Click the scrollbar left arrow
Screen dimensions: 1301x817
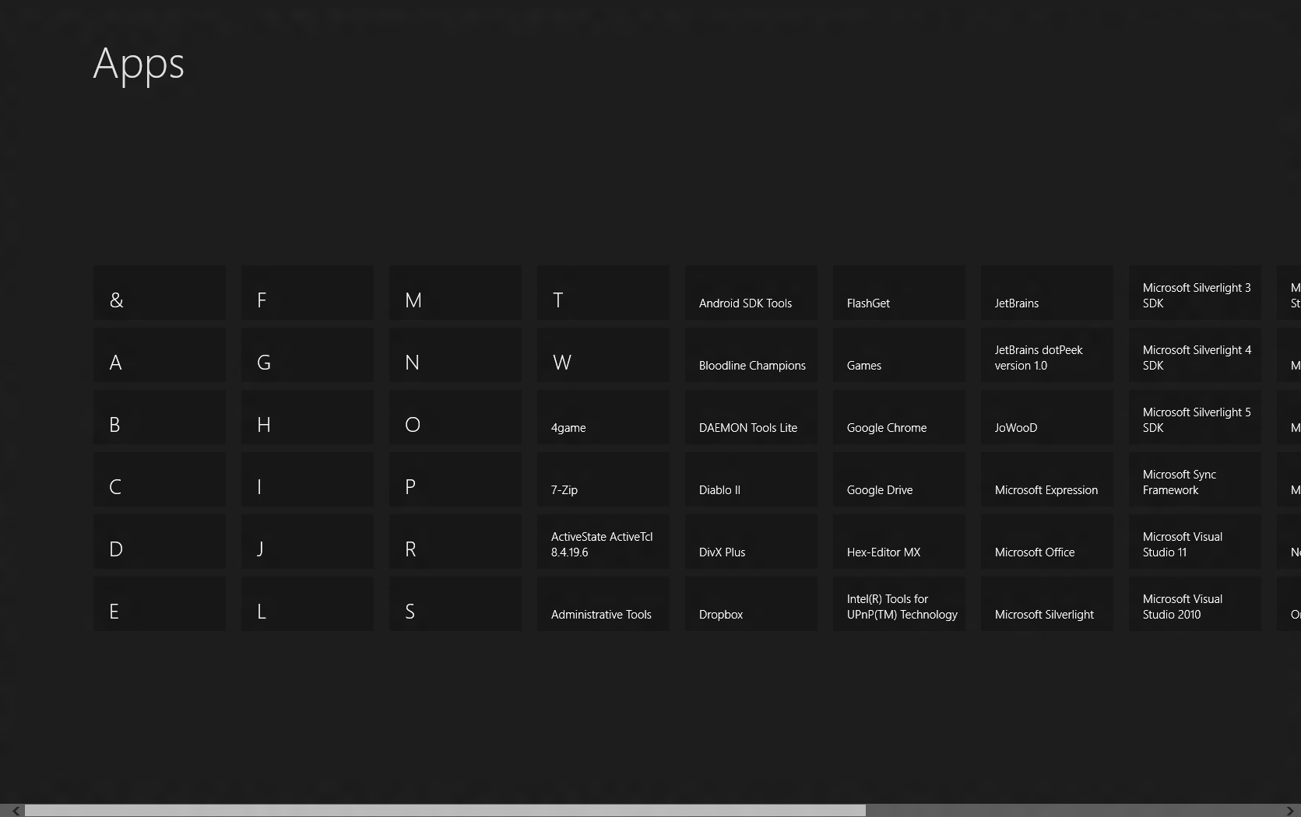pyautogui.click(x=15, y=811)
